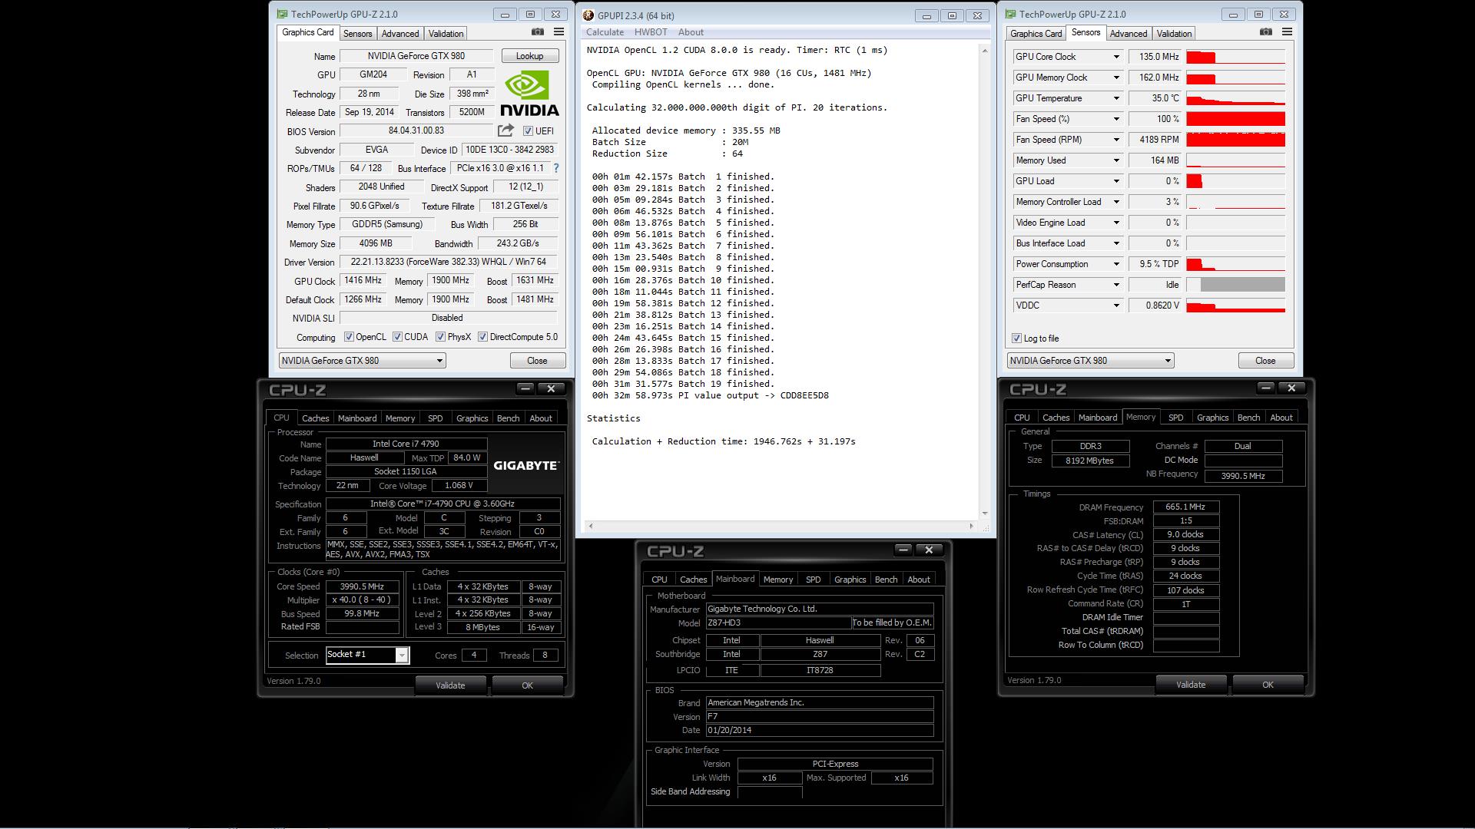This screenshot has width=1475, height=829.
Task: Click Validate in left CPU-Z window
Action: pos(450,685)
